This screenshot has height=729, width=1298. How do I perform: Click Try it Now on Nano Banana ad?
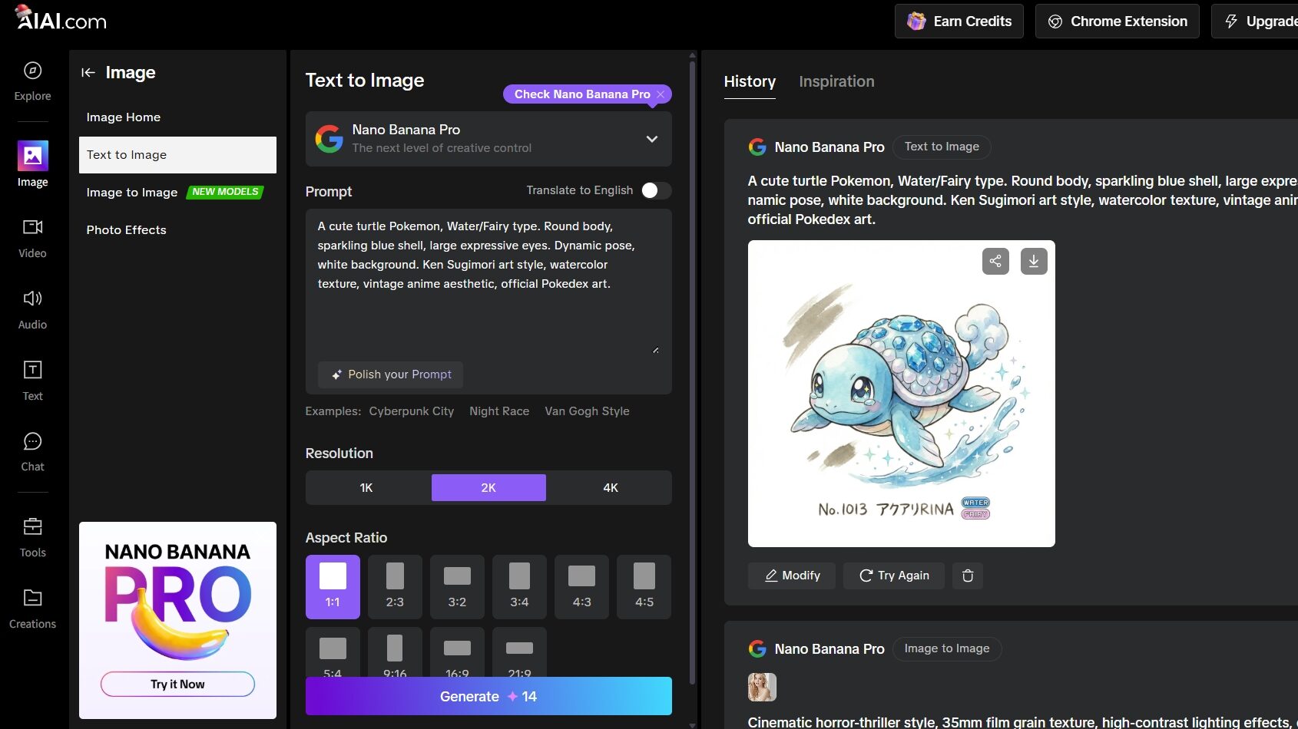(177, 684)
